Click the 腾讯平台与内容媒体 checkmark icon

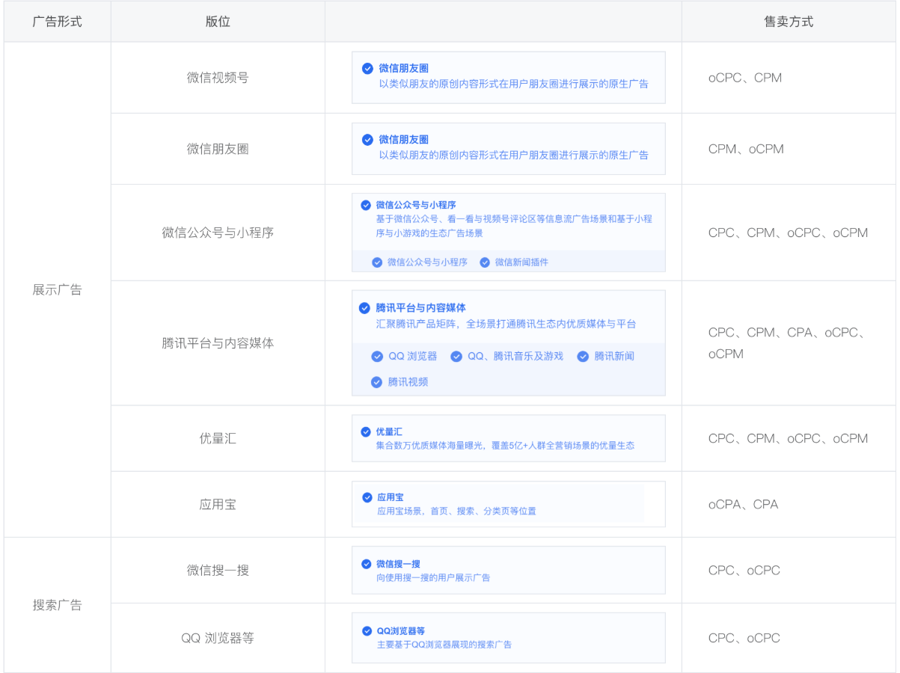point(366,307)
